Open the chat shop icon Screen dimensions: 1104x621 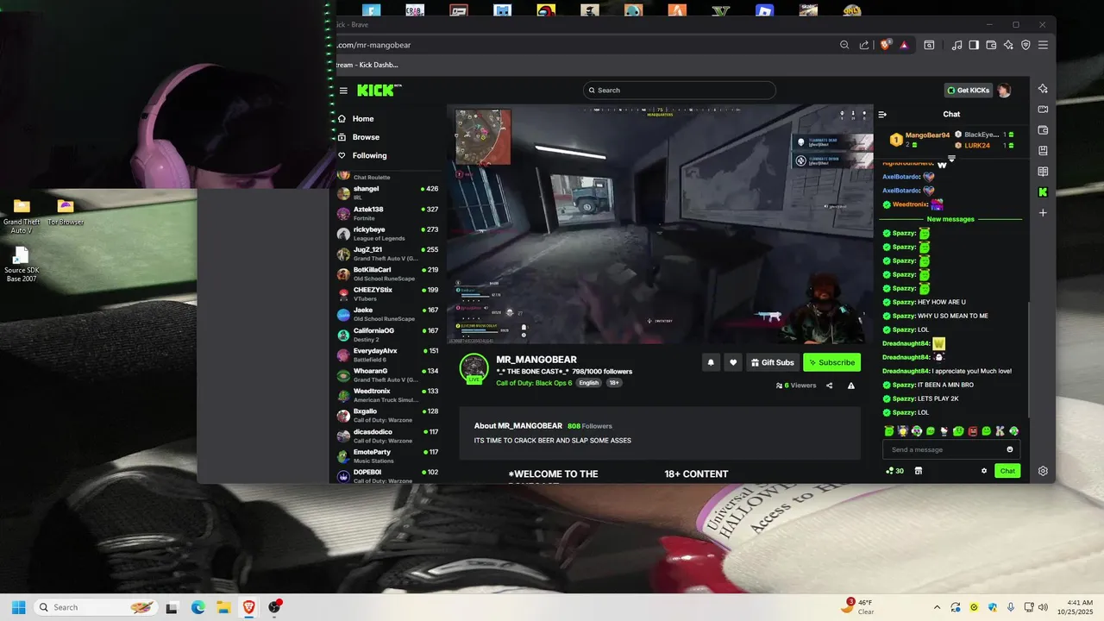point(919,471)
